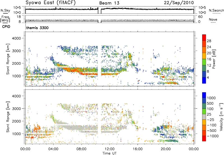The height and width of the screenshot is (155, 224).
Task: Click the 'Slant Range [km]' label of power panel
Action: [x=8, y=59]
